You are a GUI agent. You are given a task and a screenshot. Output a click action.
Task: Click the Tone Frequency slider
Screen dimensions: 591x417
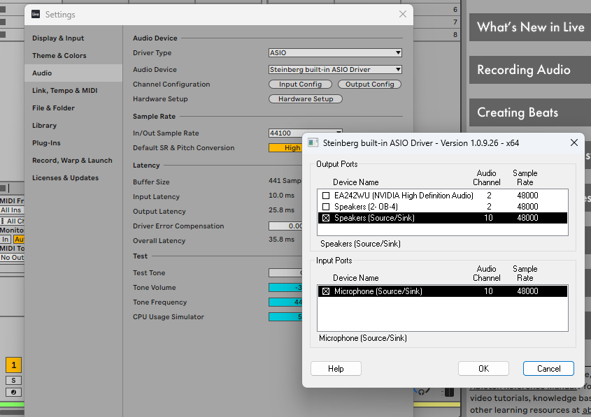[x=285, y=302]
